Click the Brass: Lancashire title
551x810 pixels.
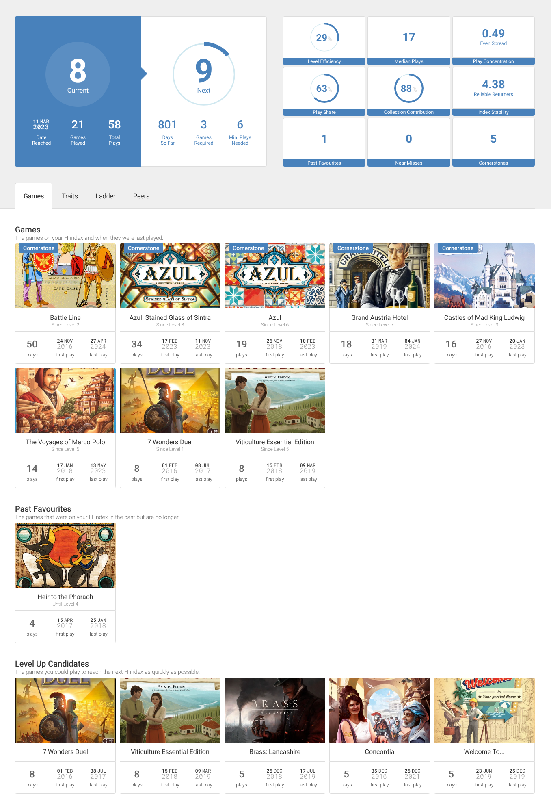[275, 751]
